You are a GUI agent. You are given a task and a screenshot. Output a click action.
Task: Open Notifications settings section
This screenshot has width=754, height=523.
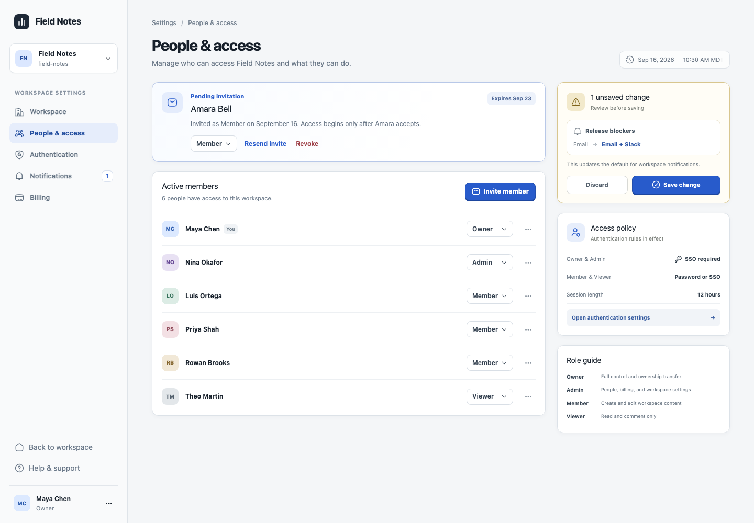(x=63, y=176)
